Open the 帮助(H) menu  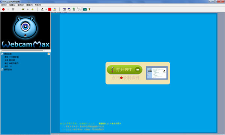[38, 5]
